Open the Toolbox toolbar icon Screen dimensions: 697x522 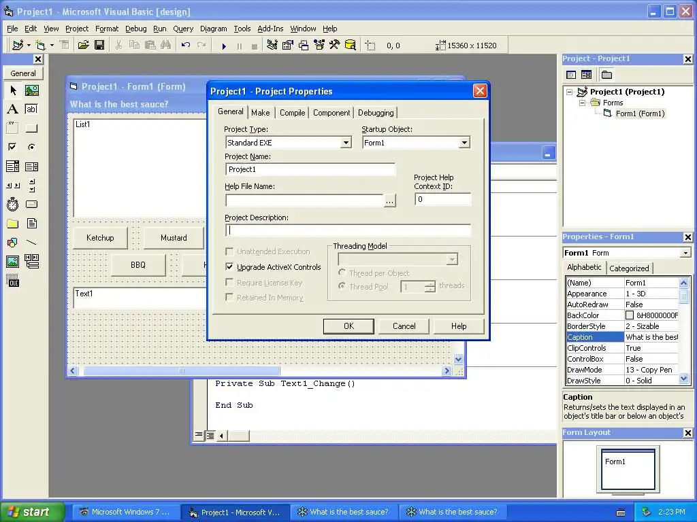tap(334, 46)
